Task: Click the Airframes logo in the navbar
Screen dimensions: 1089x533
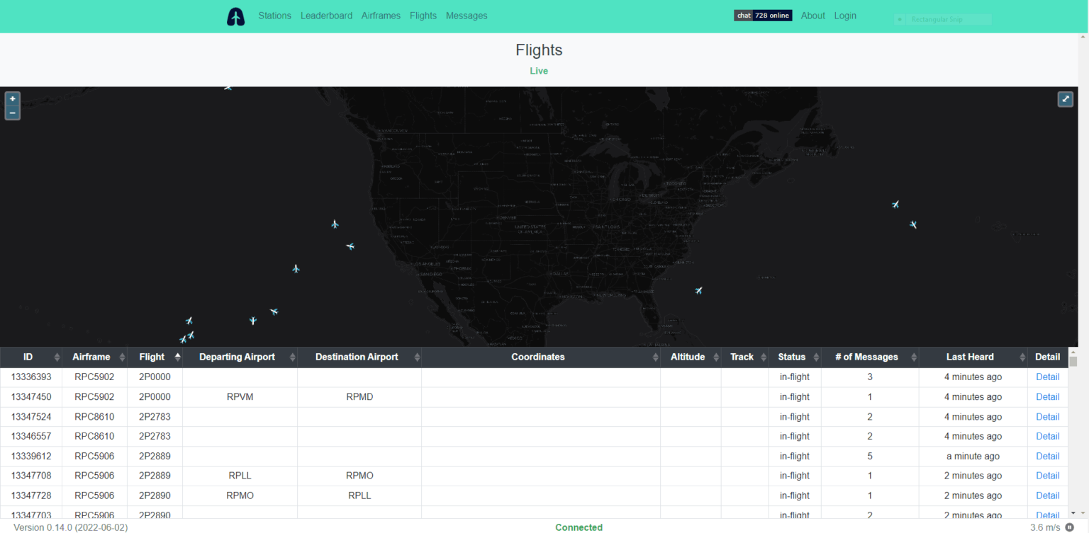Action: click(x=235, y=16)
